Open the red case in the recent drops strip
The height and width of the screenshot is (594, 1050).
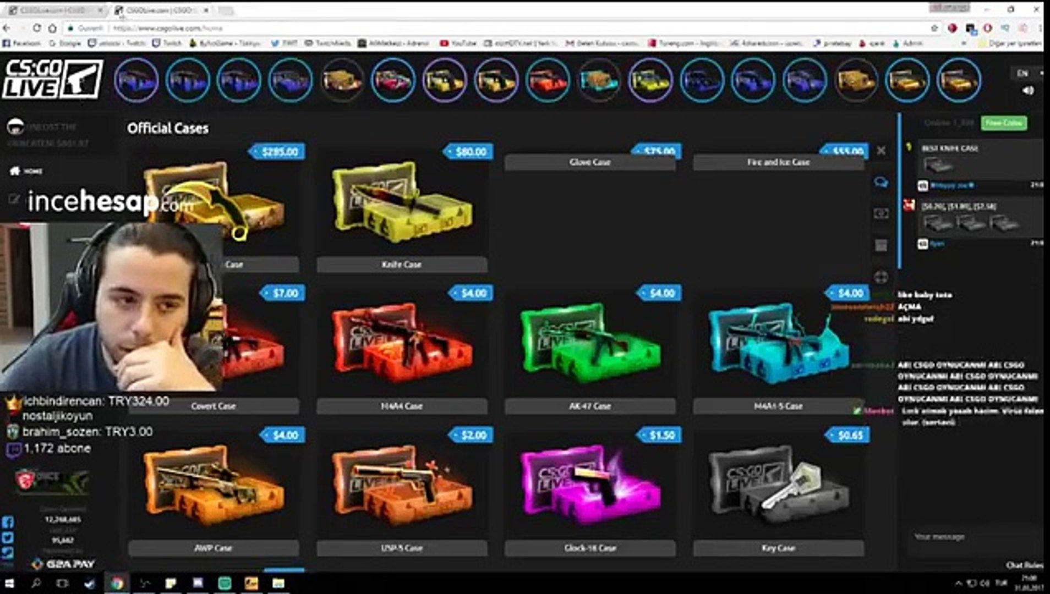[548, 80]
